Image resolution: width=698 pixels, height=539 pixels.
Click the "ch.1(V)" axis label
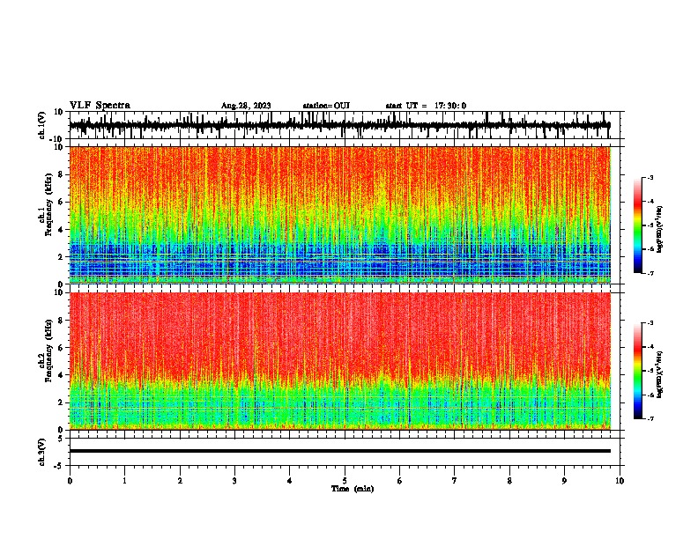pos(42,125)
